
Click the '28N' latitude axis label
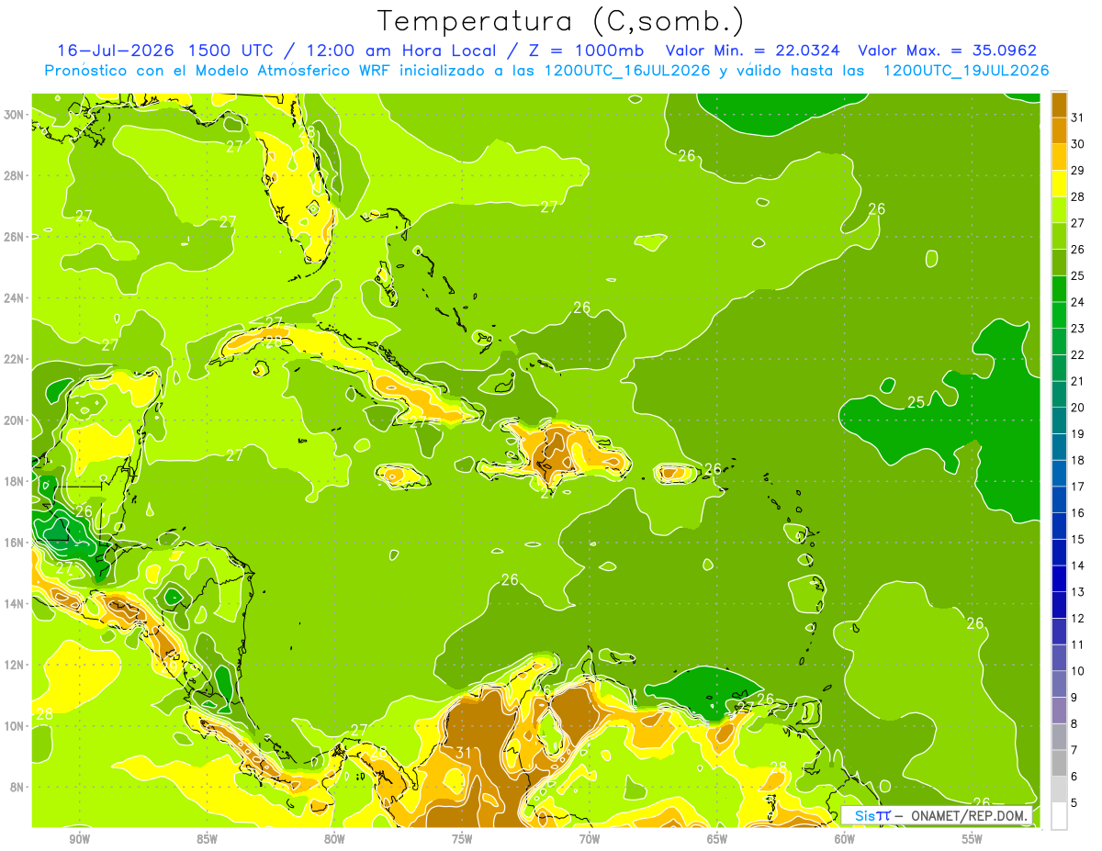pos(16,175)
